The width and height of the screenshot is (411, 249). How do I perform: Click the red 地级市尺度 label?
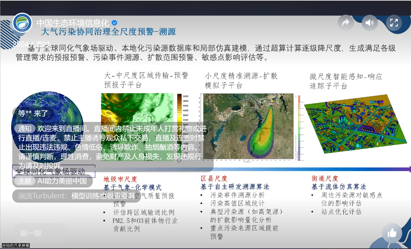tap(120, 179)
